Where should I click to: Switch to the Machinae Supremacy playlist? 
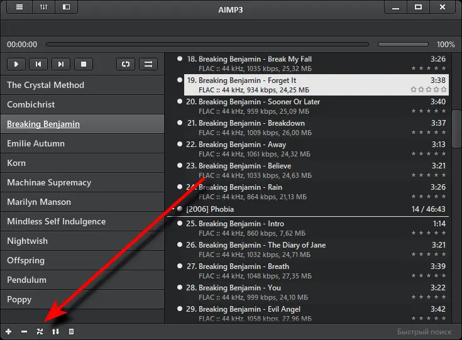(x=82, y=182)
